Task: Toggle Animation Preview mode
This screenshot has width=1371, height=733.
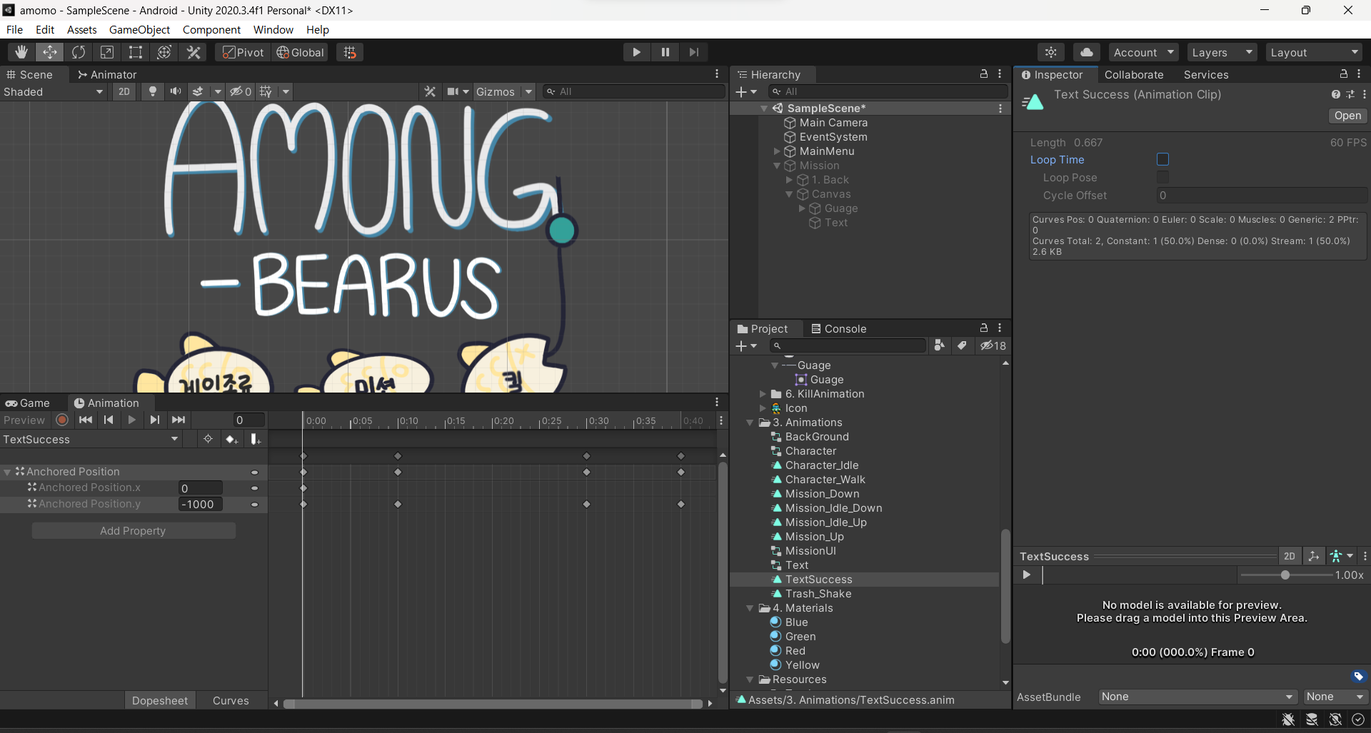Action: coord(24,420)
